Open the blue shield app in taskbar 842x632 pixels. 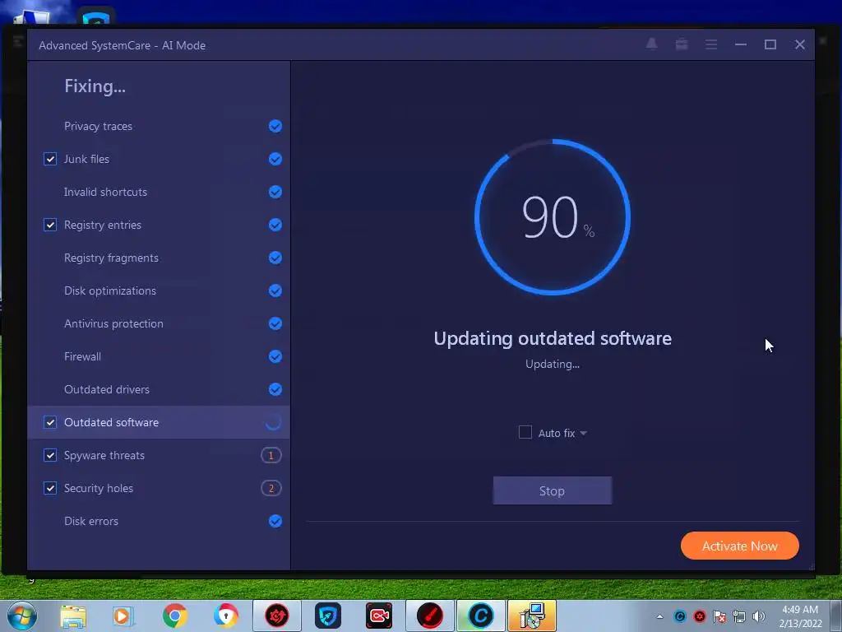[328, 616]
